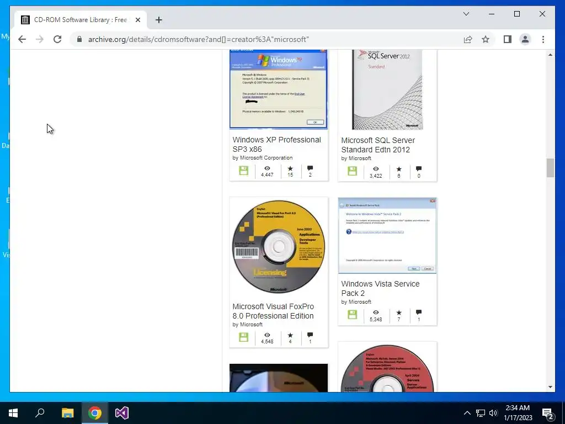Open the Windows Start menu

pyautogui.click(x=13, y=413)
